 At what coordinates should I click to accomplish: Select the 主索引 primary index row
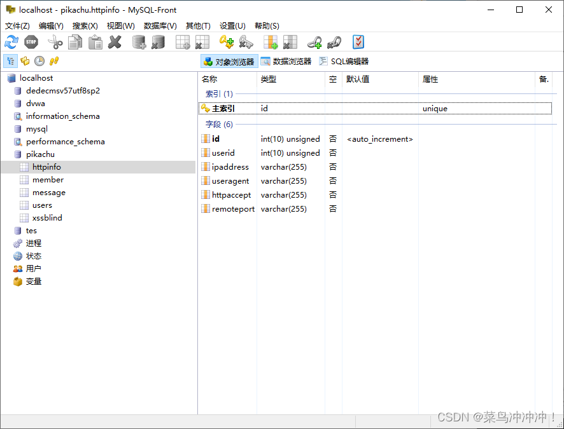point(375,109)
